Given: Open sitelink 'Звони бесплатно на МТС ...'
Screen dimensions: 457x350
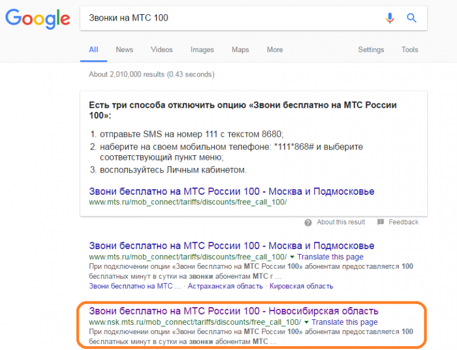Looking at the screenshot, I should pos(135,286).
